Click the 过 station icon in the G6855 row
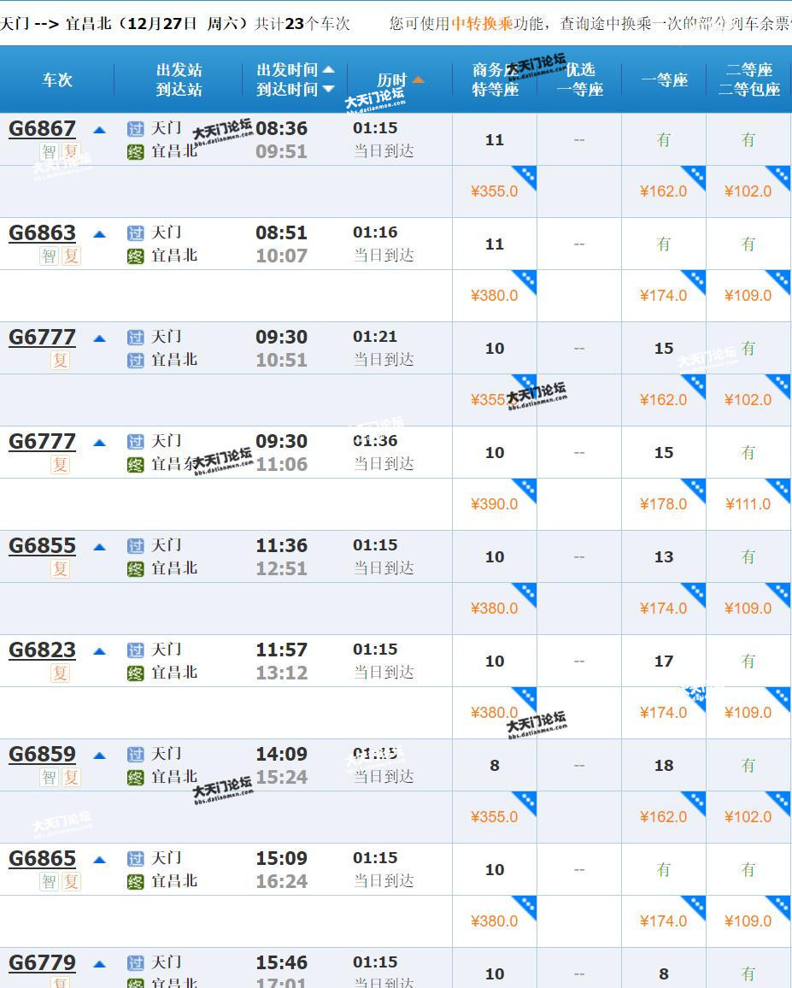792x988 pixels. coord(135,546)
